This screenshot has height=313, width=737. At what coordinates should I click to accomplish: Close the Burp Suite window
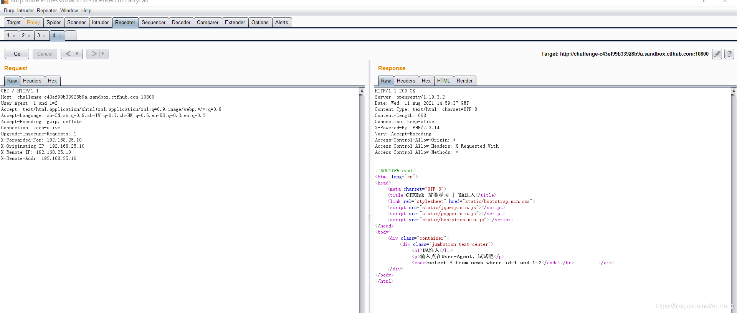[x=725, y=1]
